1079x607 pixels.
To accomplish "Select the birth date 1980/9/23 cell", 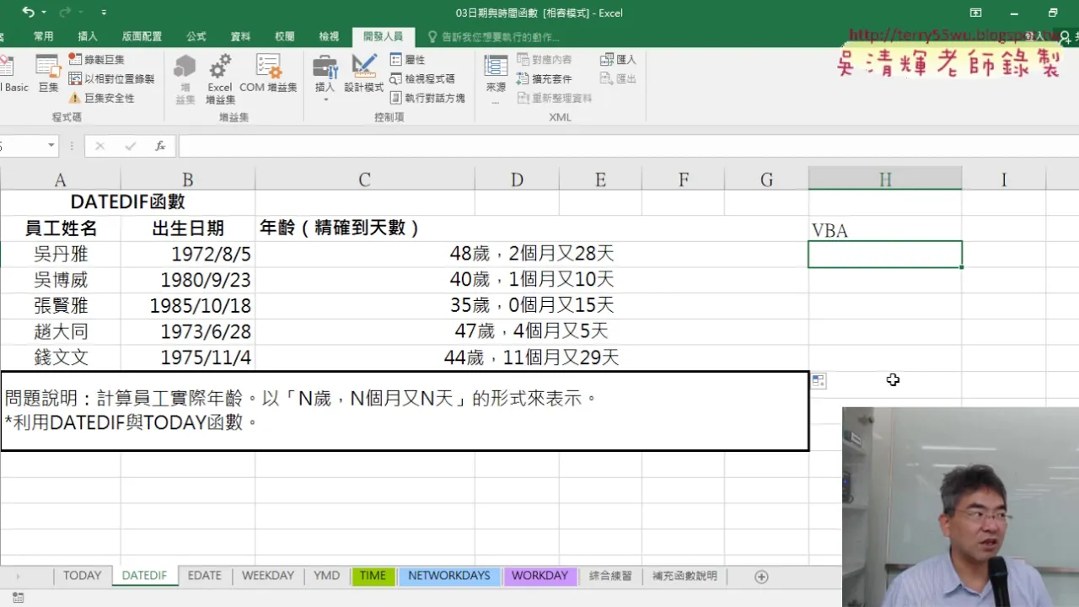I will 187,280.
